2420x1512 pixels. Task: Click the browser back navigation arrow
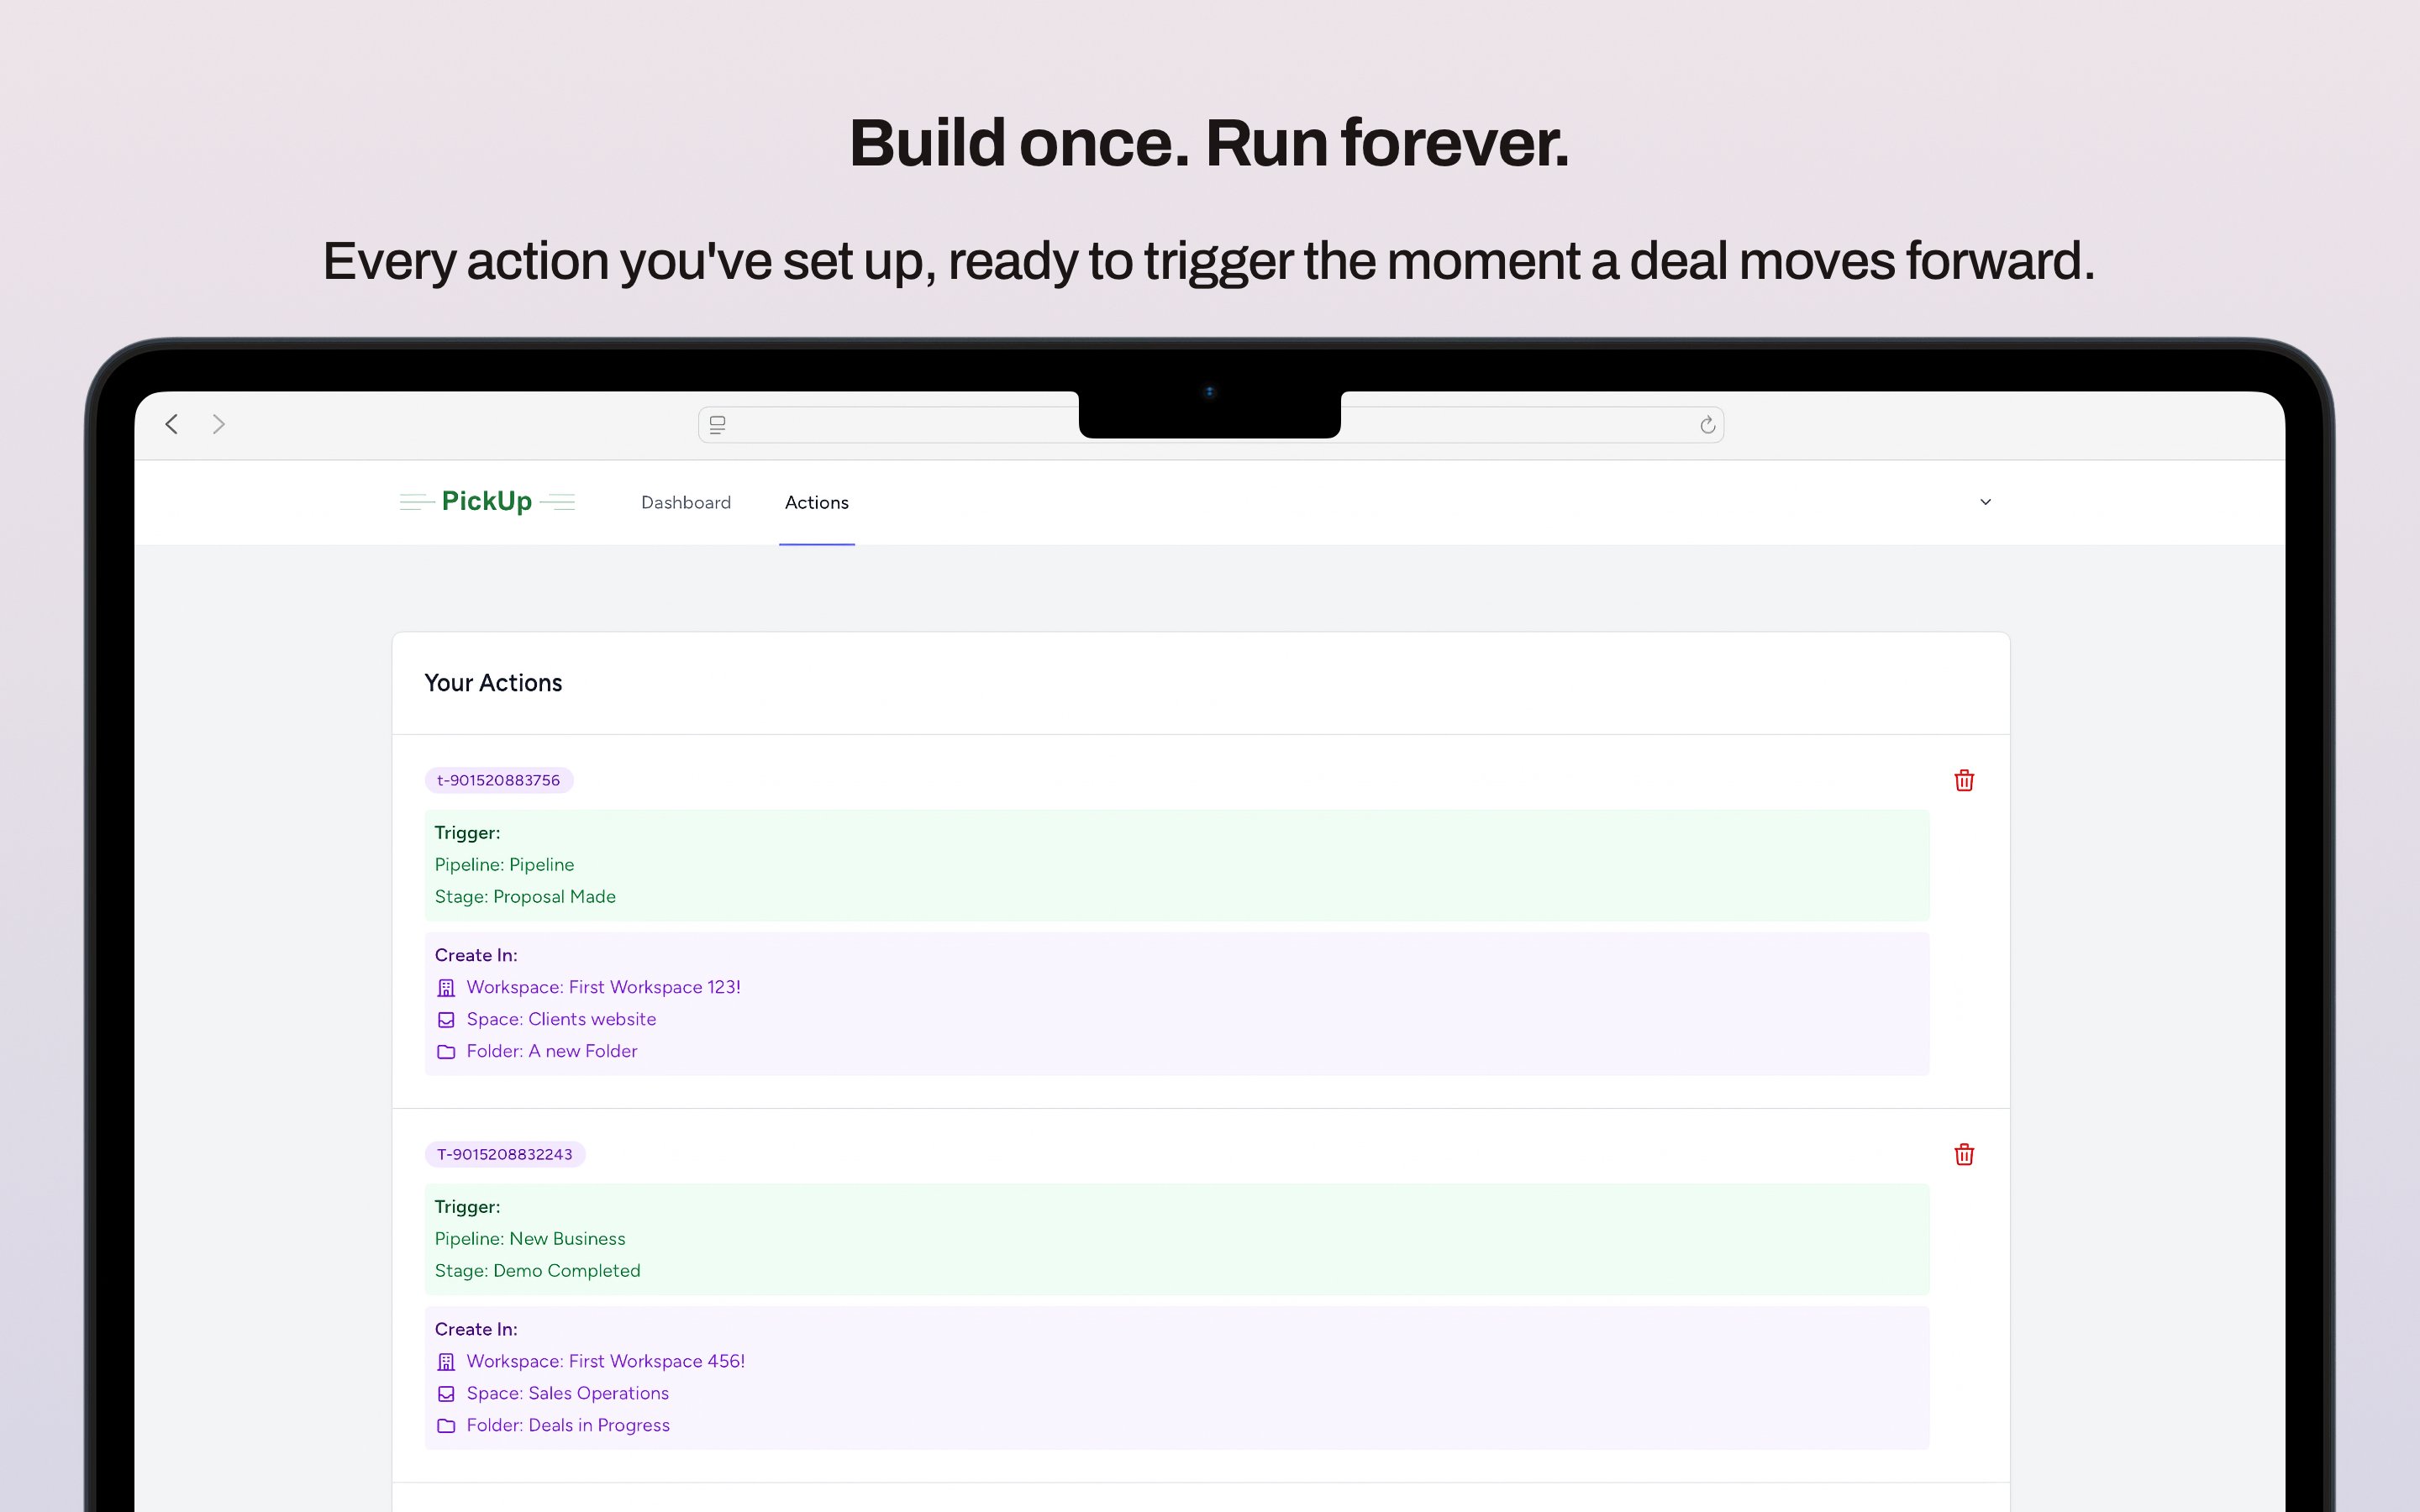[171, 424]
